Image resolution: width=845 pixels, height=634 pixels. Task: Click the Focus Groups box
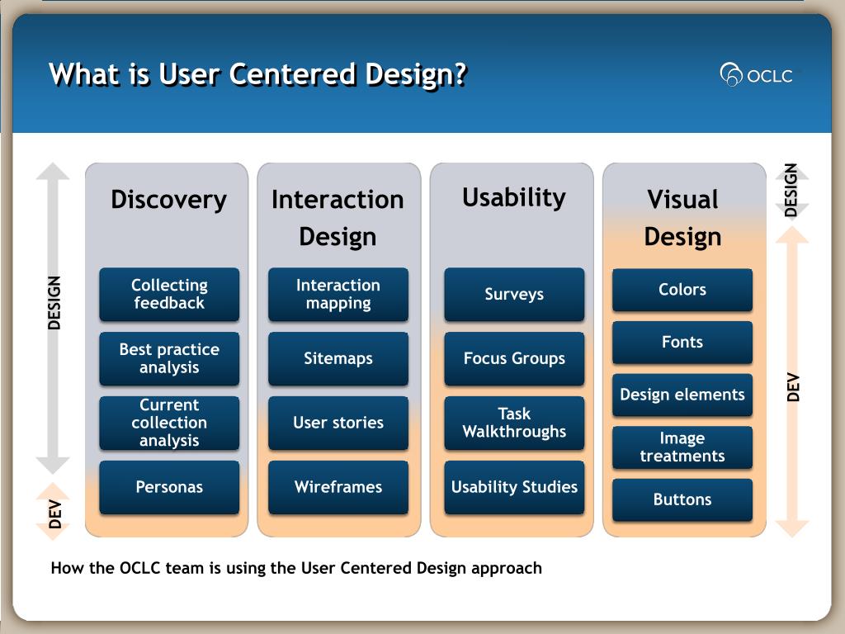click(x=514, y=358)
